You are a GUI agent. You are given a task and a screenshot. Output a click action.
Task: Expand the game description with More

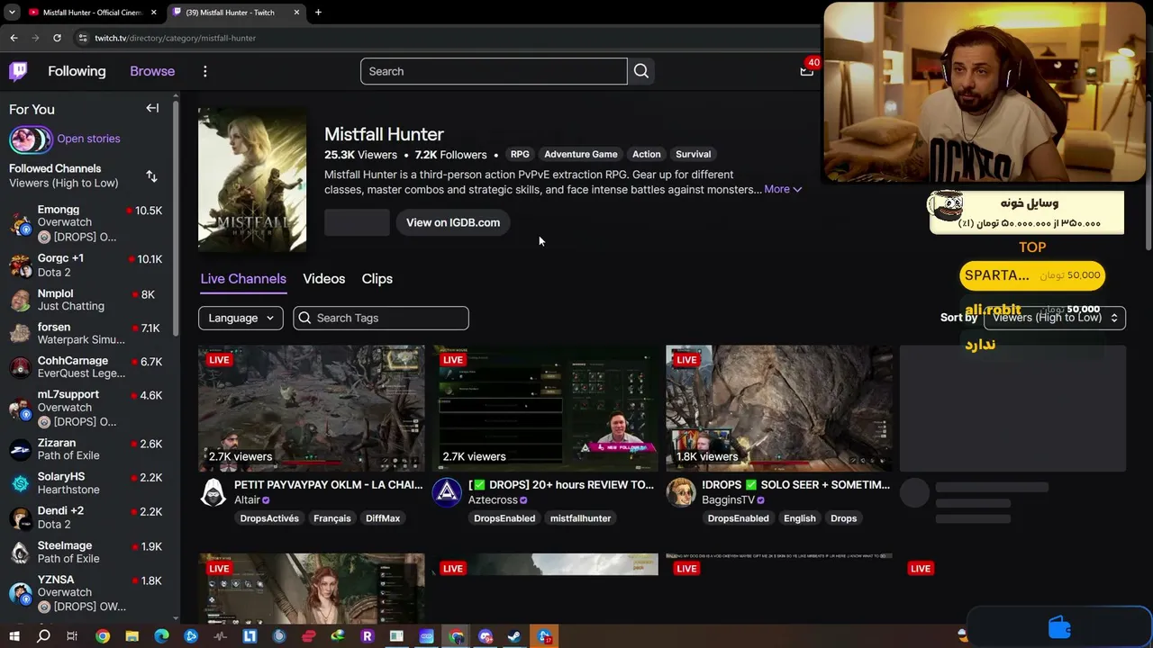pos(783,190)
